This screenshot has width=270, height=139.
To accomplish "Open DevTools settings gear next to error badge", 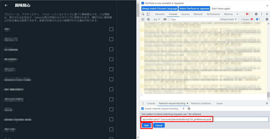I will [256, 14].
